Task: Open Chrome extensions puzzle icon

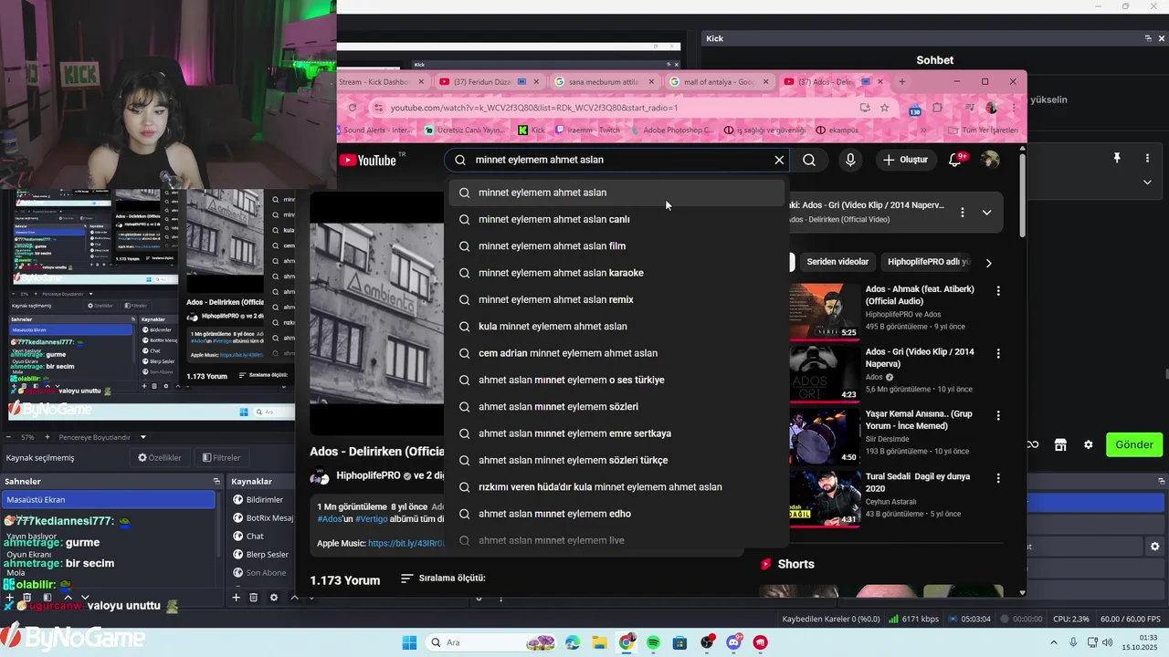Action: click(x=937, y=108)
